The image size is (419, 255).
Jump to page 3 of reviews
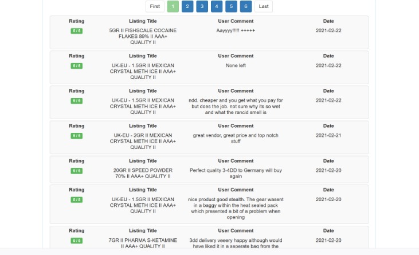[x=202, y=6]
